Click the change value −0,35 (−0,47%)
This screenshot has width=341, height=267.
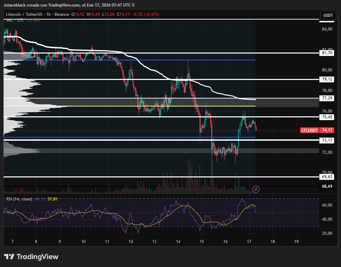tap(146, 14)
